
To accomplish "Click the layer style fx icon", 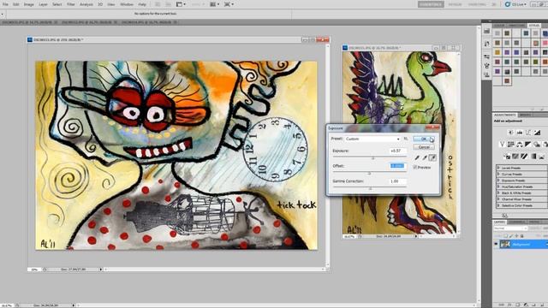I will tap(509, 305).
